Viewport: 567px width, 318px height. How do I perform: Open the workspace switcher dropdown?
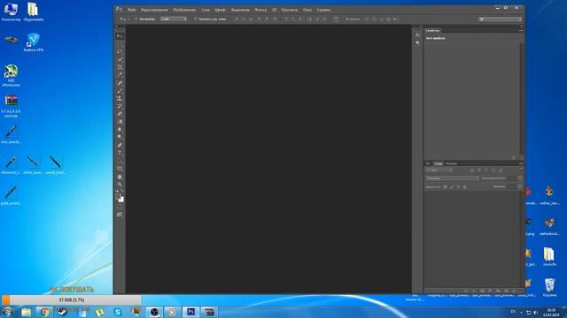(500, 19)
